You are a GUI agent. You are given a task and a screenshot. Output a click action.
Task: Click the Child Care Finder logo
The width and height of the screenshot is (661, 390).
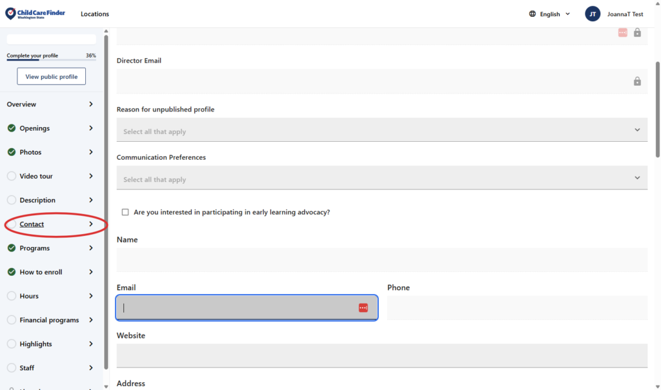[35, 14]
